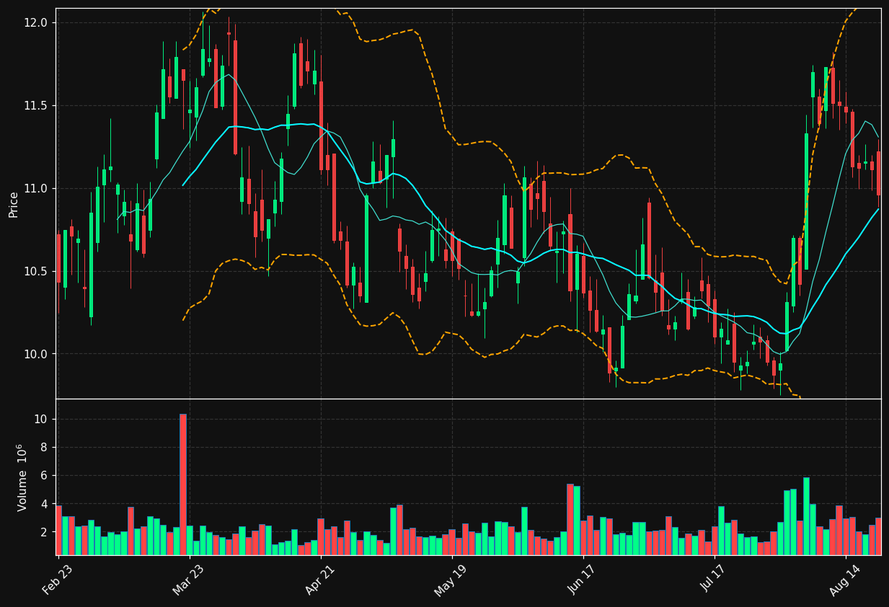Click the Jul 17 date label
The image size is (889, 607).
point(714,580)
